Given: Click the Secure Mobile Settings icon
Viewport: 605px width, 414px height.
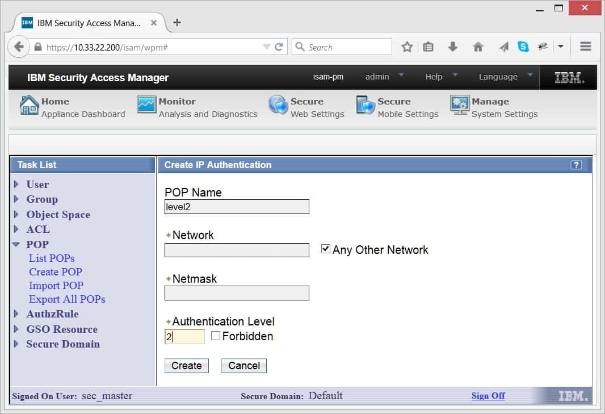Looking at the screenshot, I should pyautogui.click(x=365, y=106).
